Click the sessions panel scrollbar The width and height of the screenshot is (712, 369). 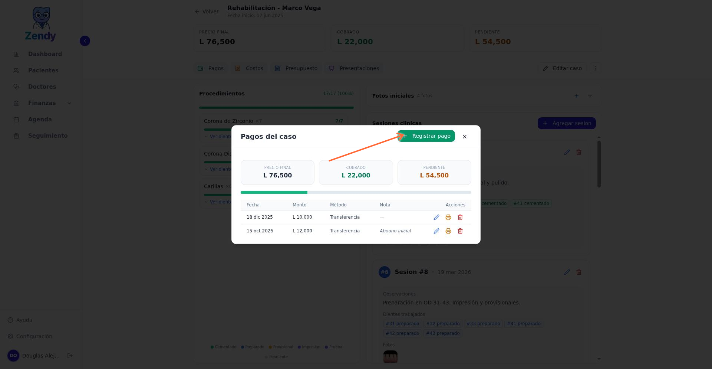pyautogui.click(x=599, y=164)
